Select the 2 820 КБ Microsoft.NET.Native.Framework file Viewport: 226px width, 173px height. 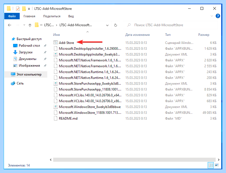click(90, 60)
